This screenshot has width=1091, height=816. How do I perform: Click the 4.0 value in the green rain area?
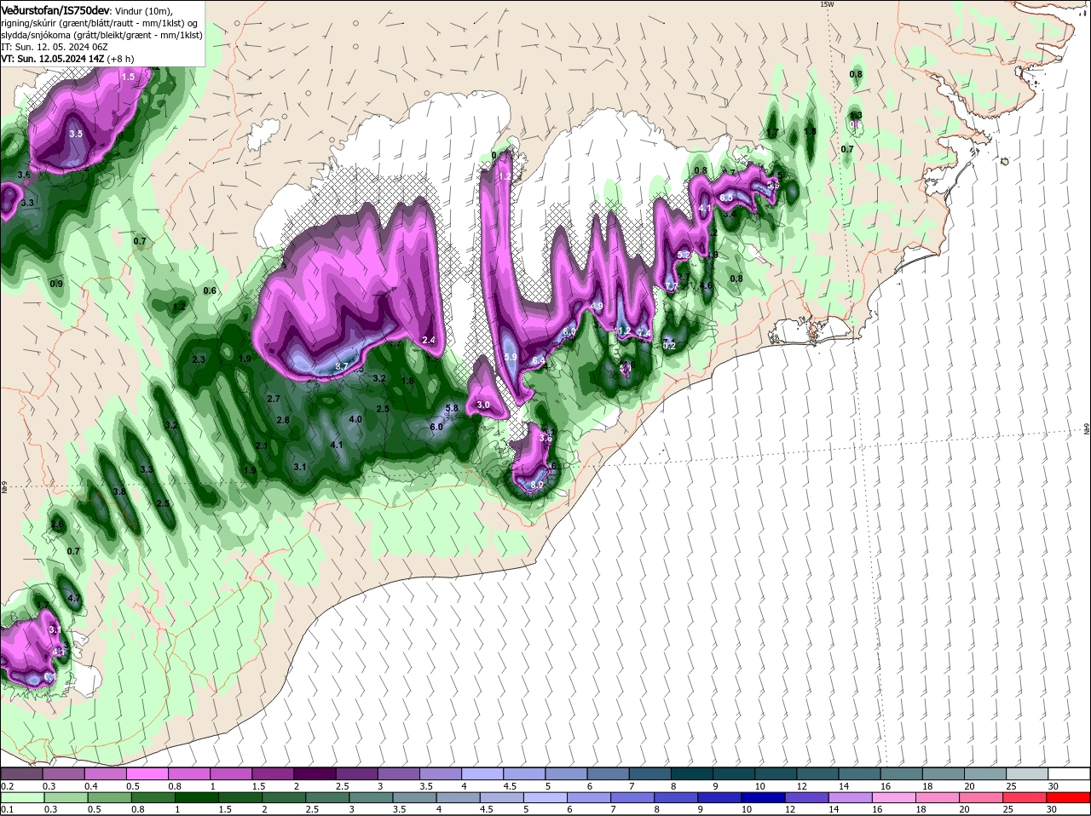point(355,419)
